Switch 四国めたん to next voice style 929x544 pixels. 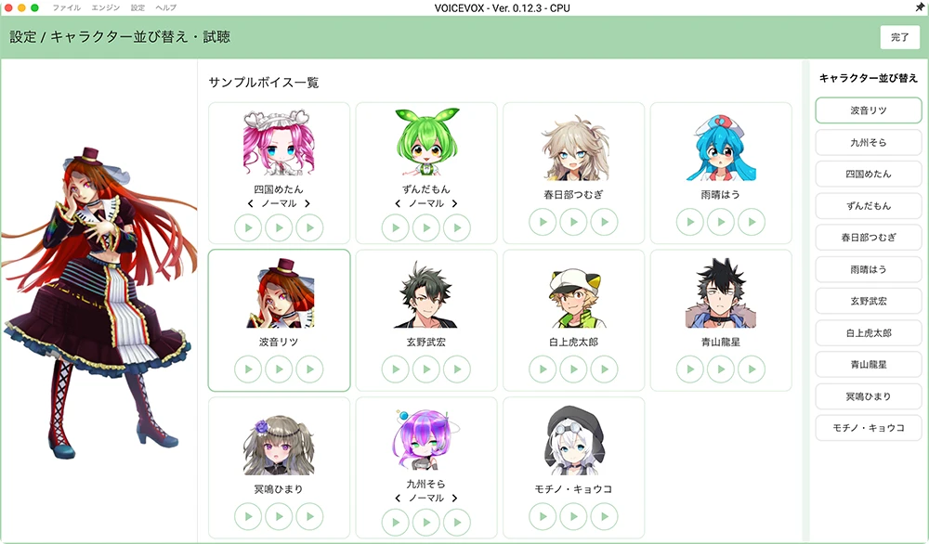click(307, 203)
